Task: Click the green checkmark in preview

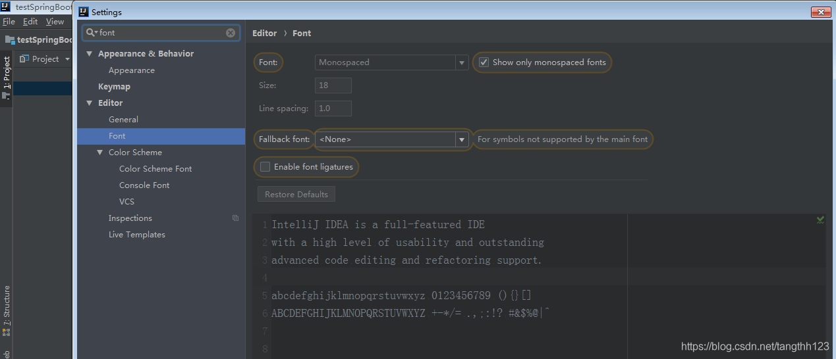Action: point(820,220)
